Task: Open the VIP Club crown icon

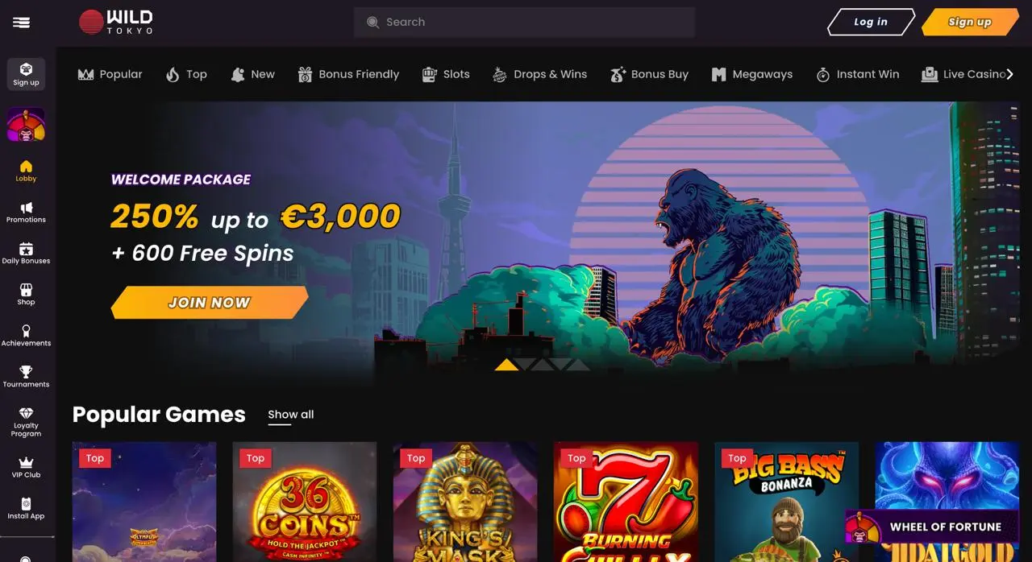Action: tap(26, 463)
